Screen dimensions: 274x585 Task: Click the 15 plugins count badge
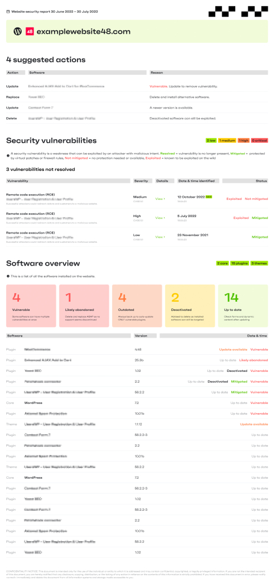tap(240, 263)
